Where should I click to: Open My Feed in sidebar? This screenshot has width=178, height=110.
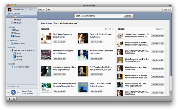[18, 20]
